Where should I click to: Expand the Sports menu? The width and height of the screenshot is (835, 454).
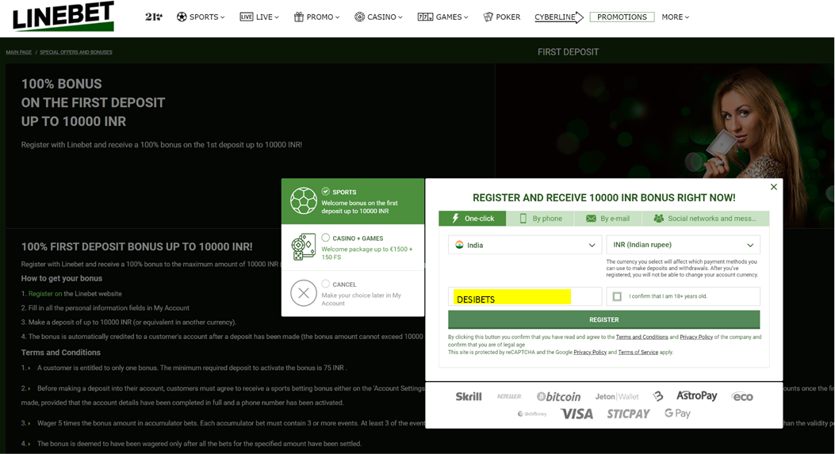[201, 17]
